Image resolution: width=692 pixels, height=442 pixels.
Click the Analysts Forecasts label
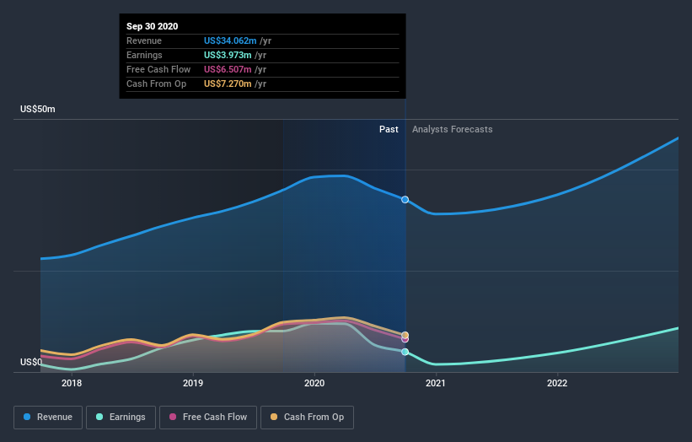click(453, 129)
